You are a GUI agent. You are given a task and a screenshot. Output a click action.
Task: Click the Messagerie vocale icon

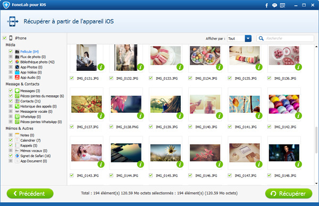(18, 111)
